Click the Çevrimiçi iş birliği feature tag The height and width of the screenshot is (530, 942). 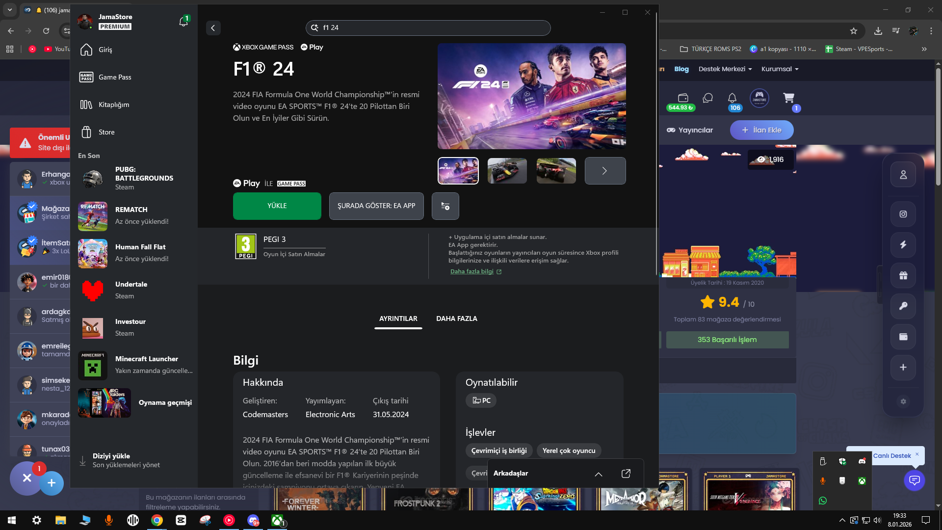tap(499, 450)
